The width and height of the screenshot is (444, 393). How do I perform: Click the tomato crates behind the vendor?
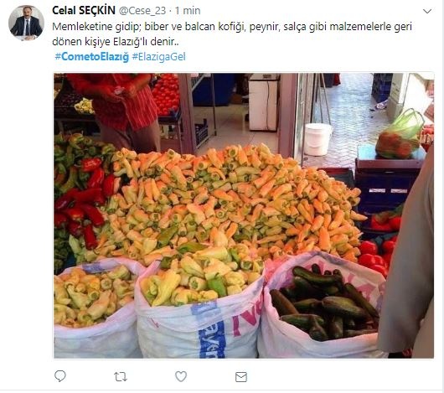tap(166, 95)
